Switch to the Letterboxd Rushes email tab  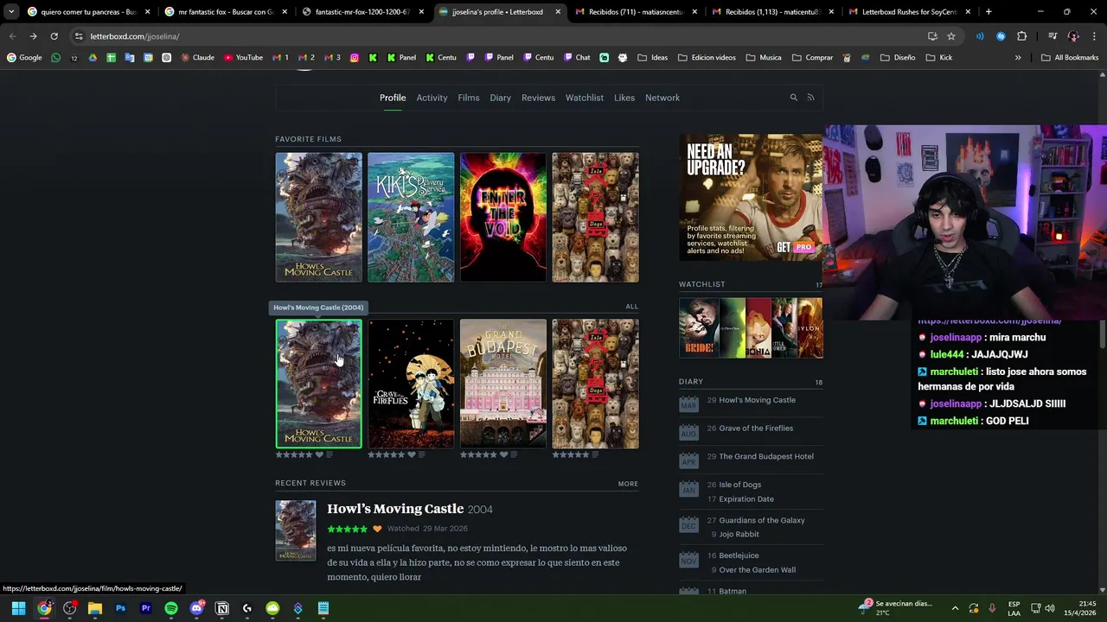(909, 12)
